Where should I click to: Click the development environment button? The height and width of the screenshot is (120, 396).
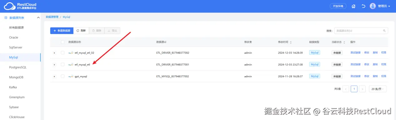pos(338,6)
